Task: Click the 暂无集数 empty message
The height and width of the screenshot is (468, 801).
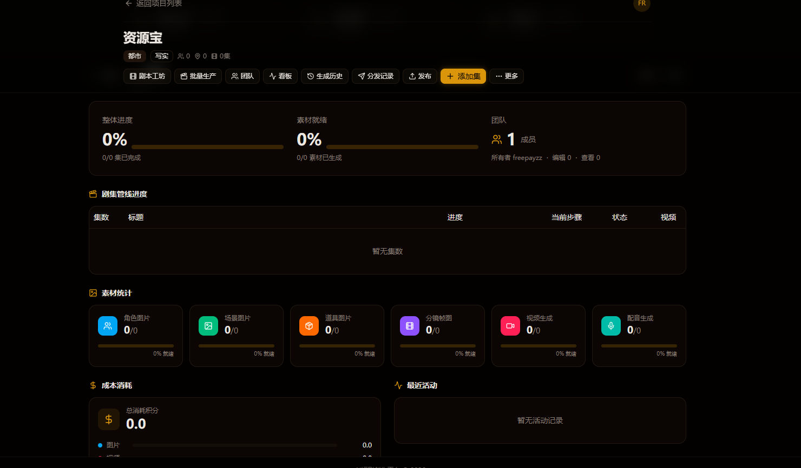Action: (x=388, y=251)
